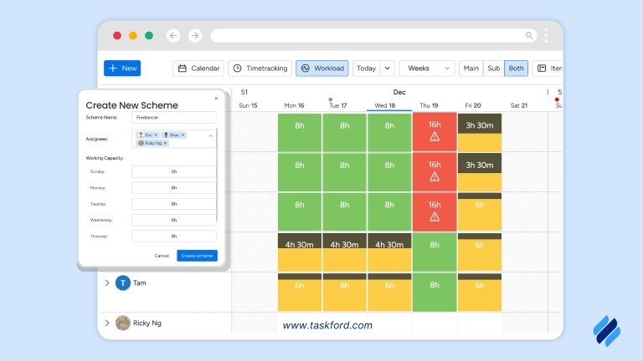Switch to the Calendar view
643x361 pixels.
(198, 69)
